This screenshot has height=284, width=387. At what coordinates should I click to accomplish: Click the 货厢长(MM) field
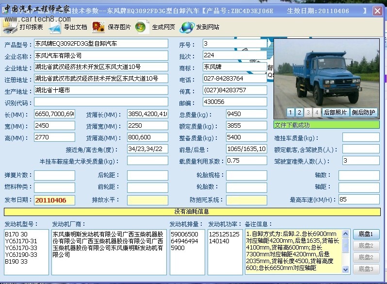tap(147, 114)
